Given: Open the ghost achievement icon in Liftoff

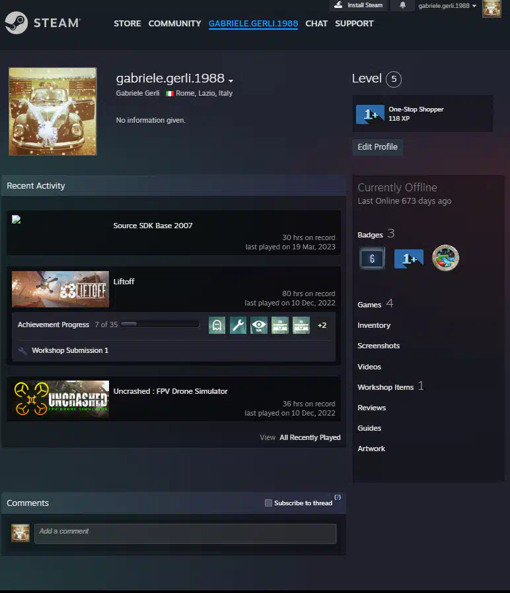Looking at the screenshot, I should (217, 325).
